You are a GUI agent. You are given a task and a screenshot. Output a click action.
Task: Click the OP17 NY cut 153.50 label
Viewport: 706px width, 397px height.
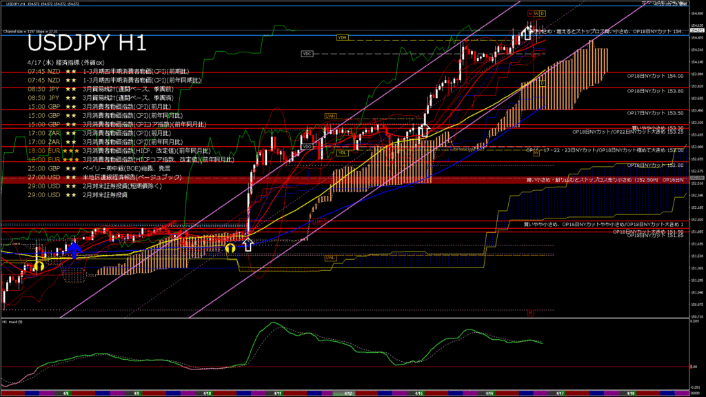coord(655,112)
